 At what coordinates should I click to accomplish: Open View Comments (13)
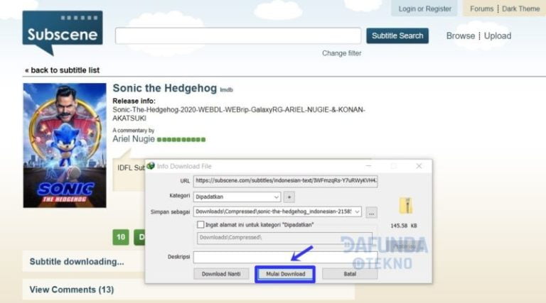click(72, 290)
